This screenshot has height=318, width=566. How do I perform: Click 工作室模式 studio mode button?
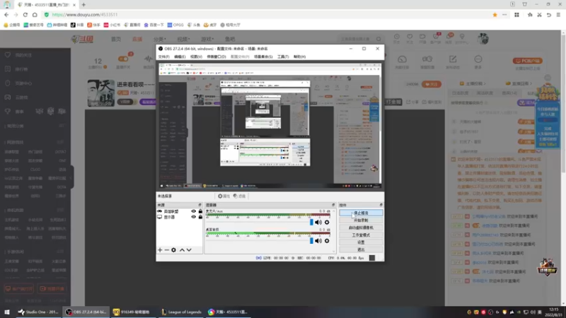pos(361,235)
